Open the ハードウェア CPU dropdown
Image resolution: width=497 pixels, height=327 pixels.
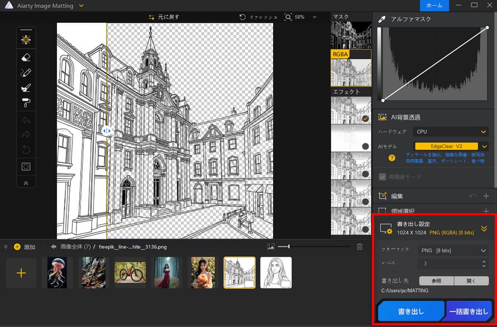coord(451,132)
